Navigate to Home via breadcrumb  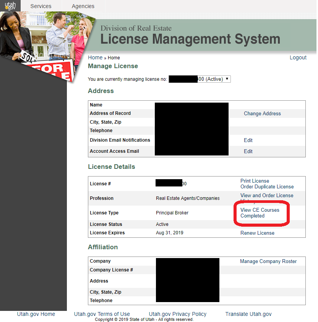(x=95, y=57)
